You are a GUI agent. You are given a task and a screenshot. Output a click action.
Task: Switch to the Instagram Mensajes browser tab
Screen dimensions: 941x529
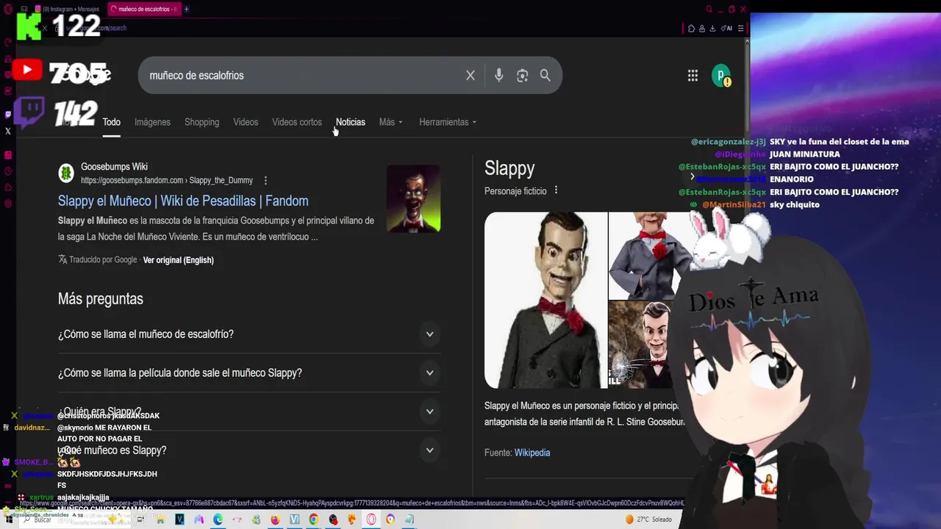pyautogui.click(x=69, y=9)
